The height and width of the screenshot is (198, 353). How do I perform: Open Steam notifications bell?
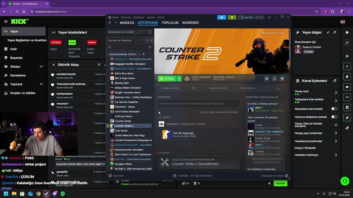pos(232,17)
